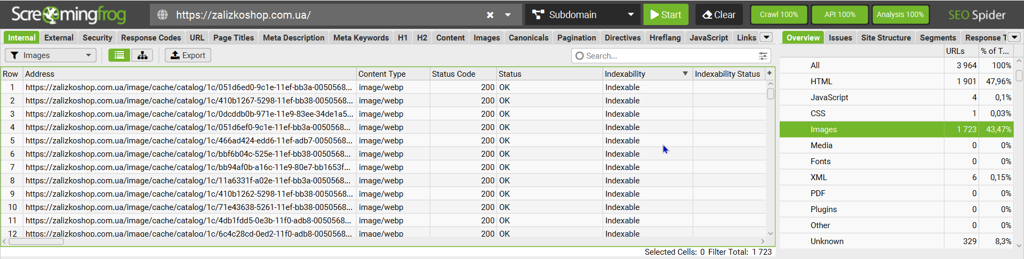
Task: Click the Indexability column sort arrow
Action: (685, 74)
